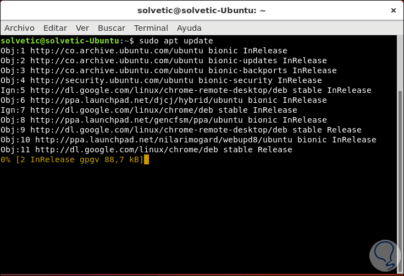Viewport: 404px width, 276px height.
Task: Click the orange terminal cursor block
Action: coord(146,159)
